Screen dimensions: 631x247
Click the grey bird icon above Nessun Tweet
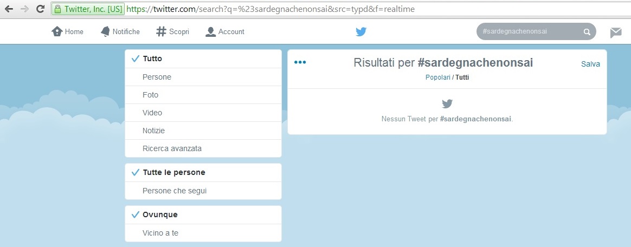[447, 104]
